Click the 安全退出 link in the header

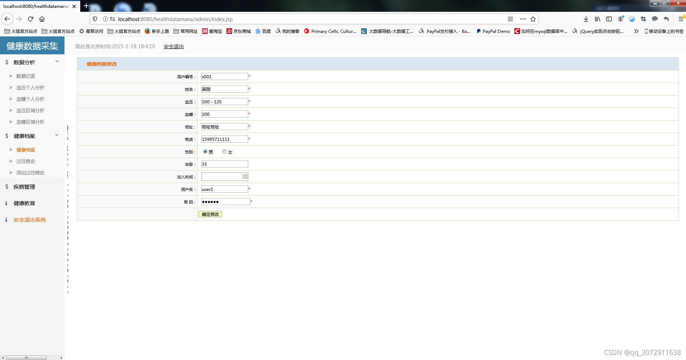[x=174, y=46]
